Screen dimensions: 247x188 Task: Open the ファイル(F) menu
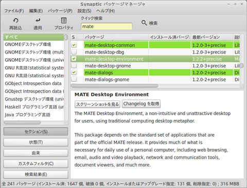click(14, 11)
